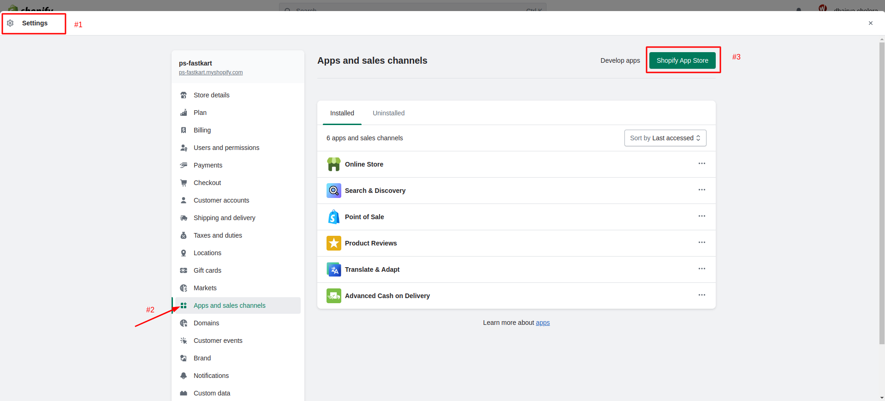
Task: Open the apps help link
Action: pyautogui.click(x=542, y=323)
